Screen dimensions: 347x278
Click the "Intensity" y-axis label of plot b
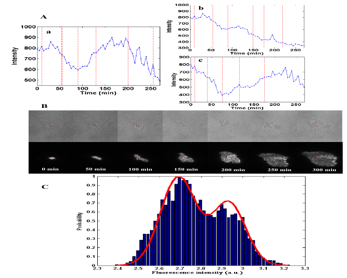point(169,26)
